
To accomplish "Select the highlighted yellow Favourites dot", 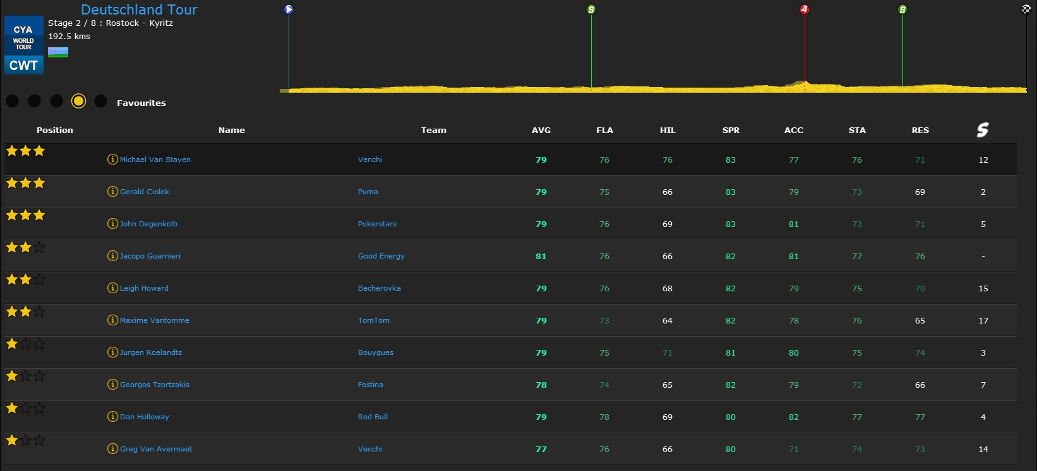I will pos(78,101).
